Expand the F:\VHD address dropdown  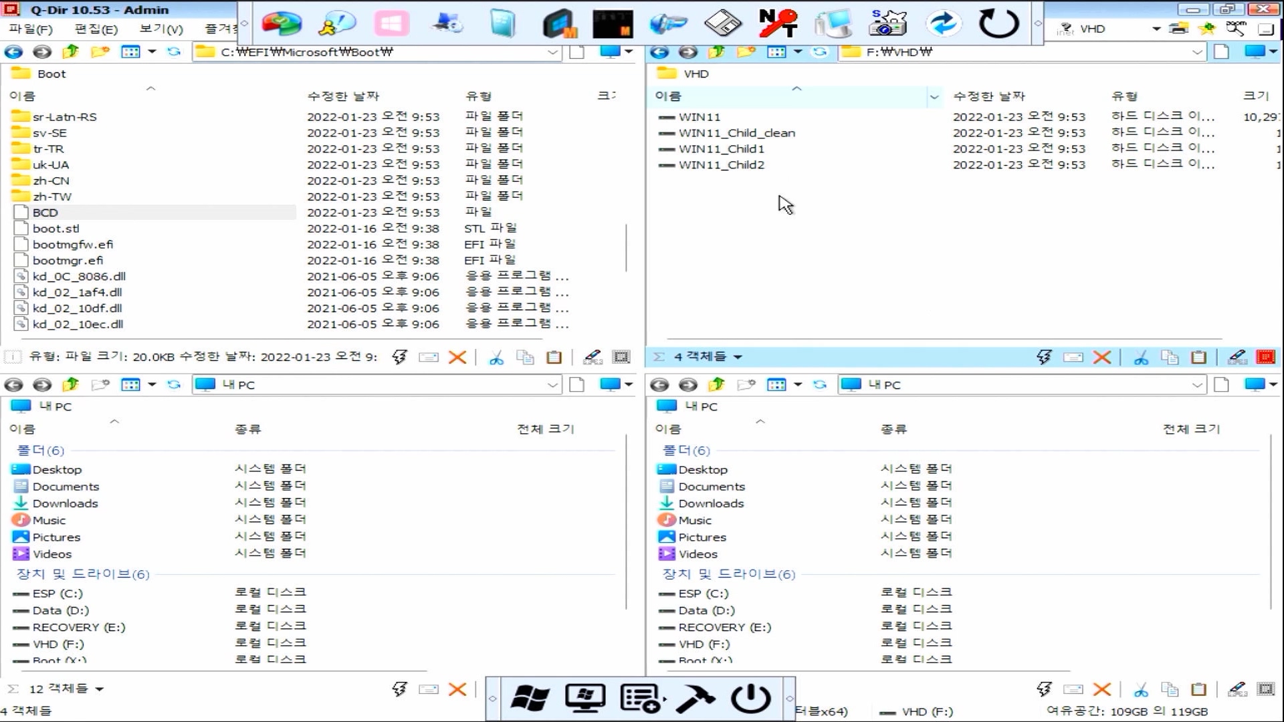1197,52
